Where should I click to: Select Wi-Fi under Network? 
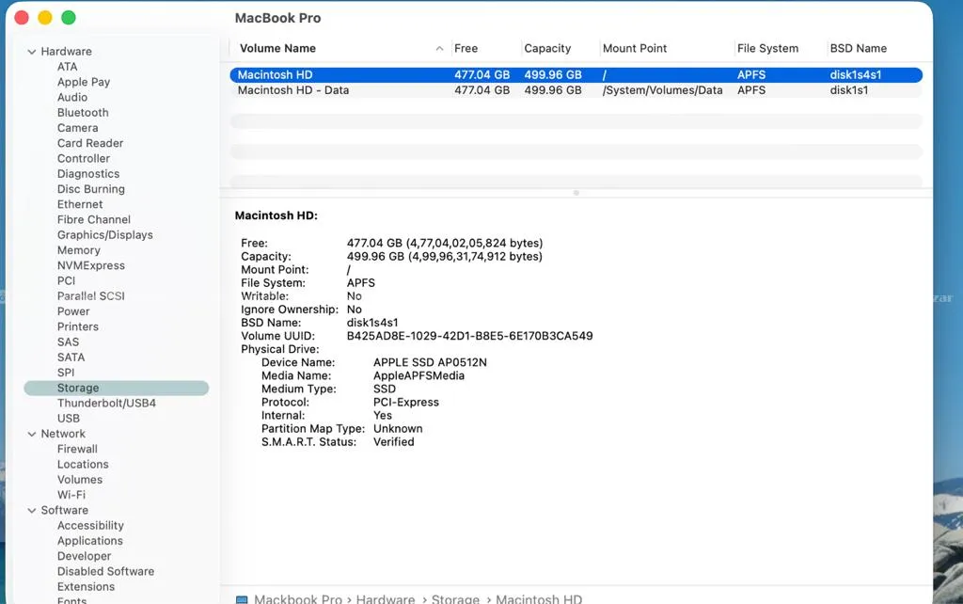(71, 495)
